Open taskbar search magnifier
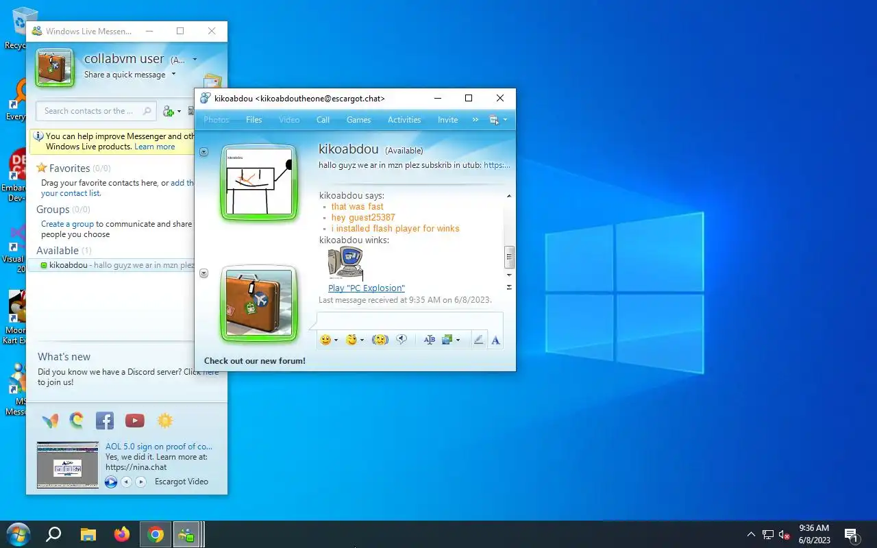Image resolution: width=877 pixels, height=548 pixels. pos(53,534)
